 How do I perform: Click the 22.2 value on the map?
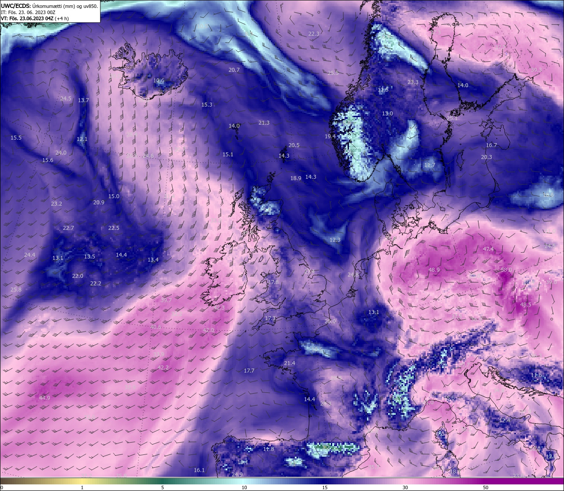point(96,284)
